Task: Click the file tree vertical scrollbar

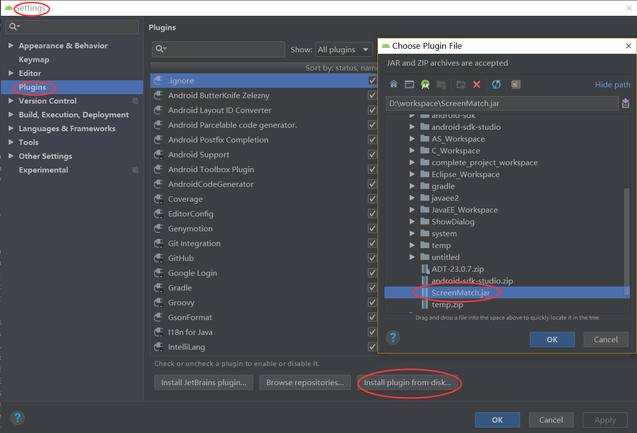Action: pyautogui.click(x=627, y=242)
